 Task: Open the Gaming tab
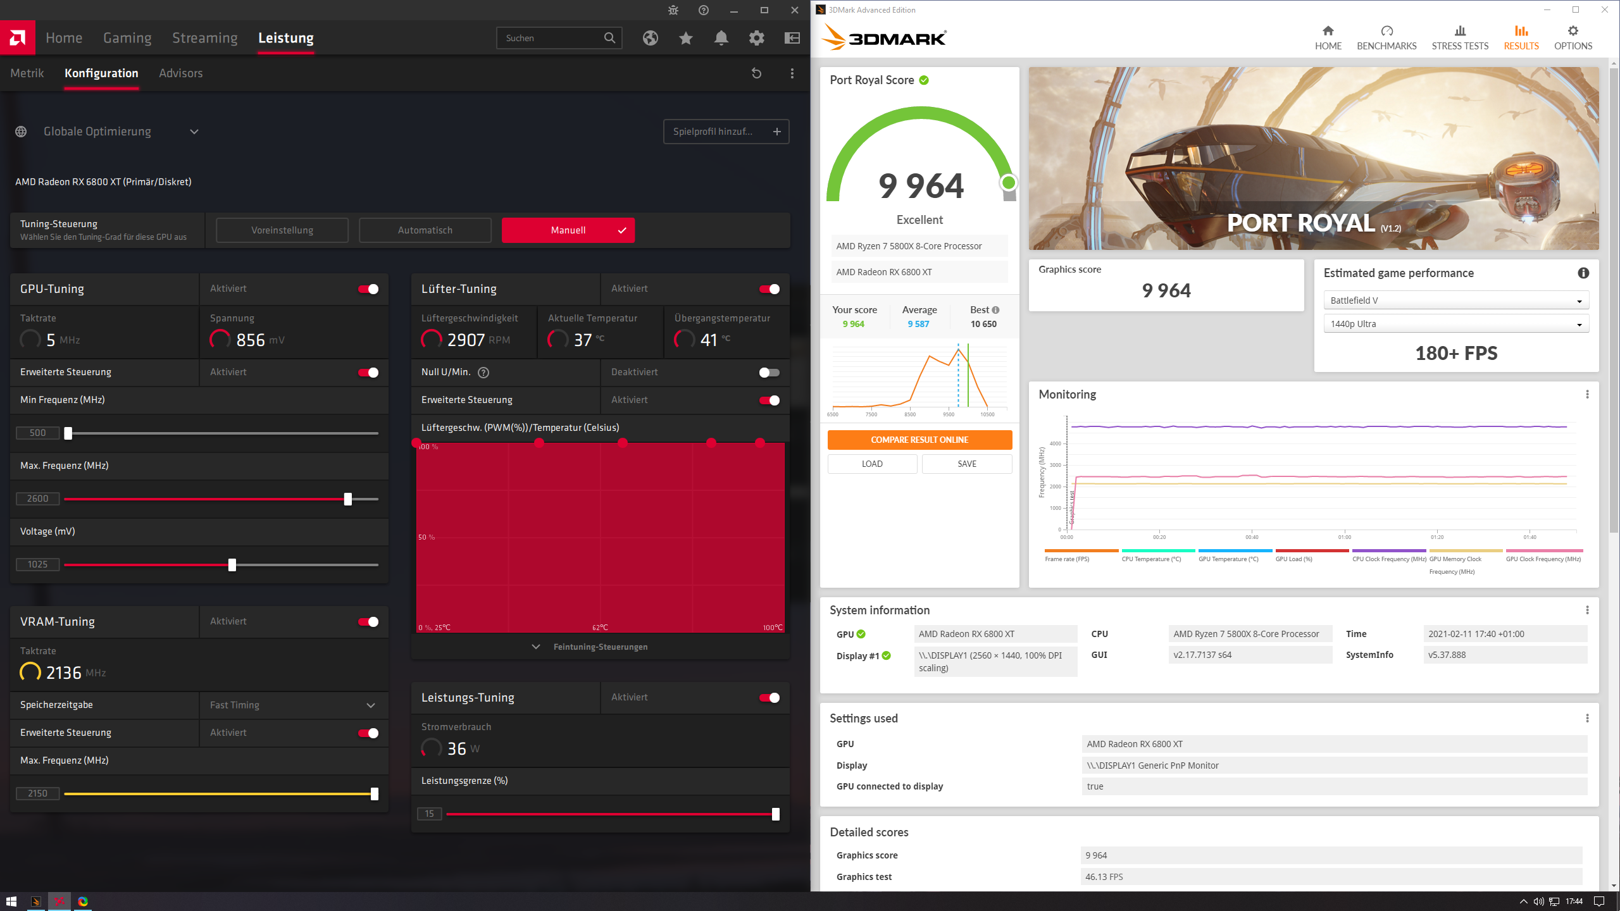[x=127, y=38]
